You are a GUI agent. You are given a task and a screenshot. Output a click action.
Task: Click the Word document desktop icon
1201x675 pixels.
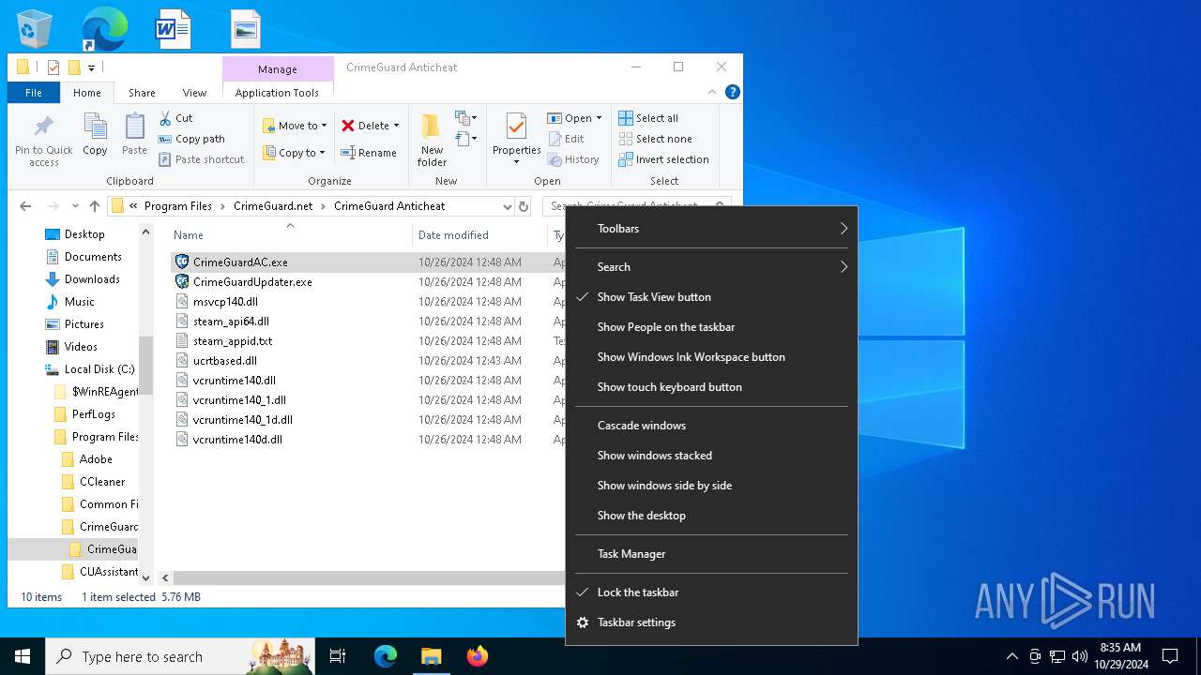point(174,29)
